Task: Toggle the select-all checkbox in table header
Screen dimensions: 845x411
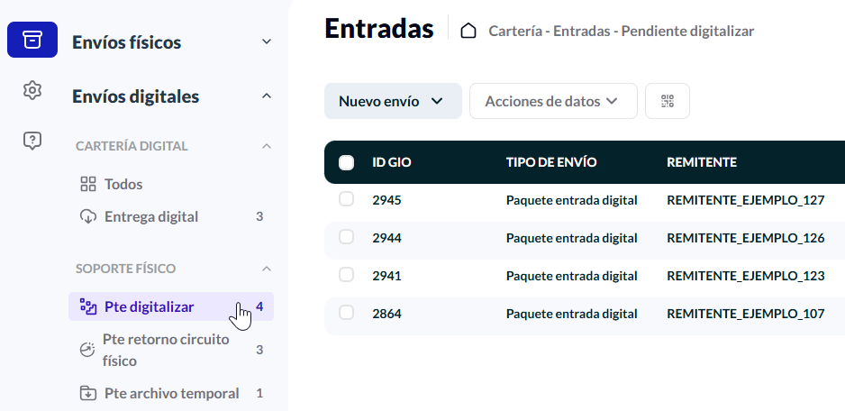Action: coord(347,162)
